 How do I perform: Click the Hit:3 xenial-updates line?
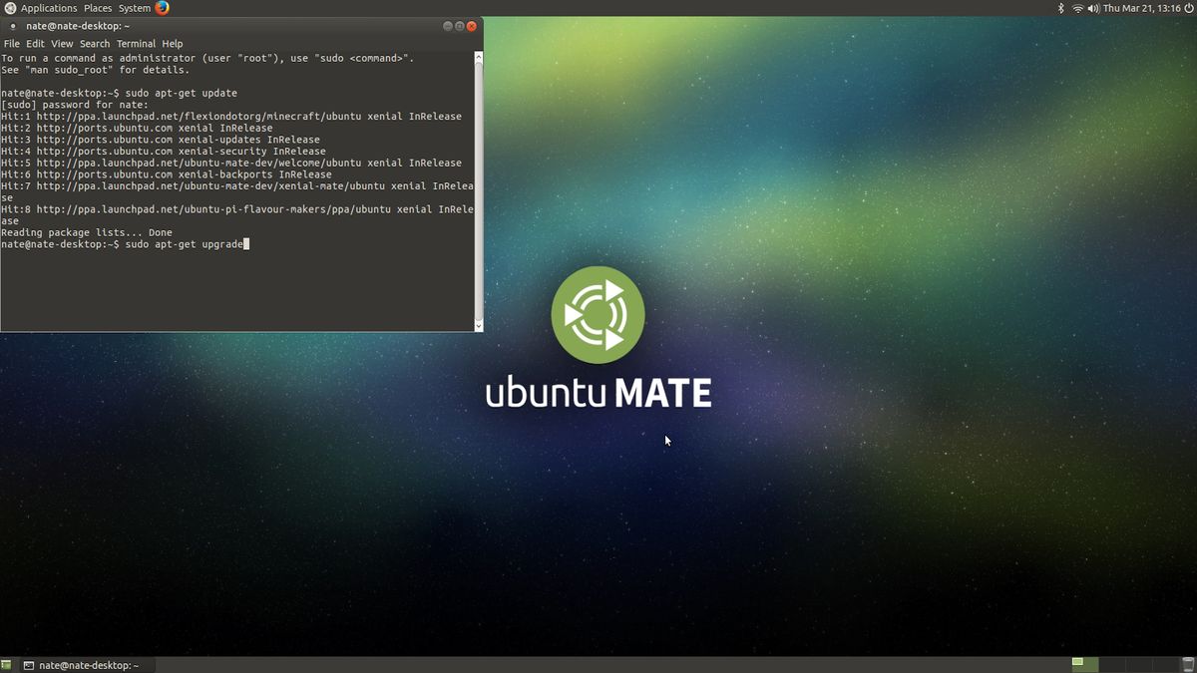pyautogui.click(x=161, y=140)
